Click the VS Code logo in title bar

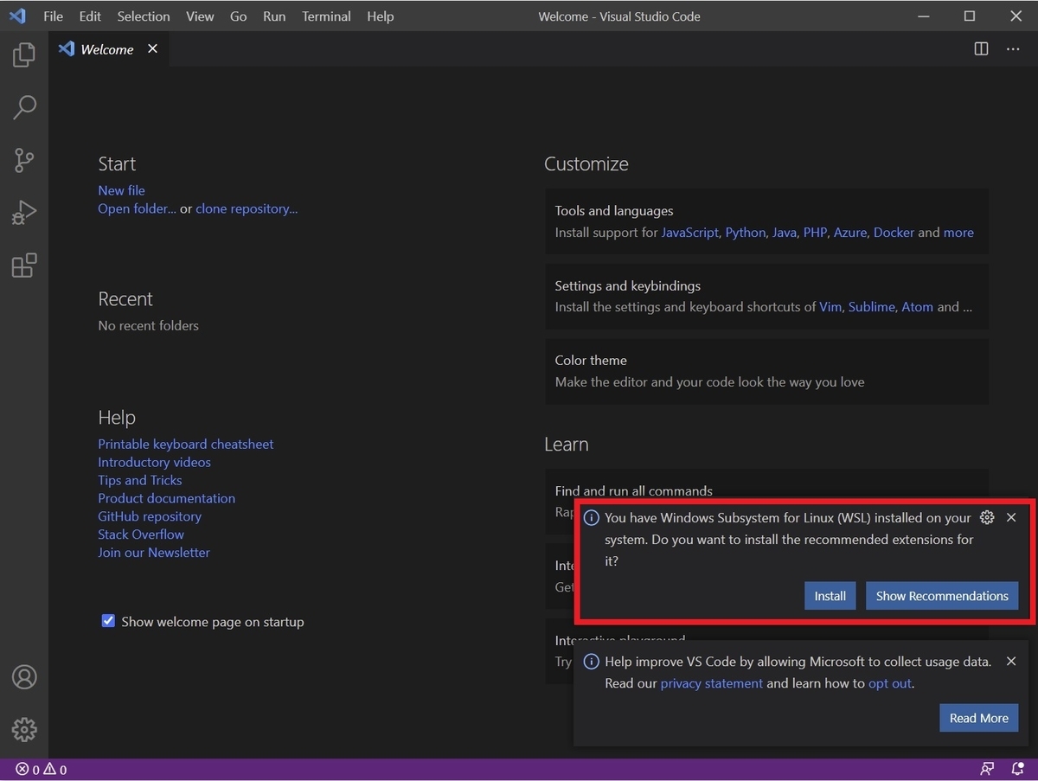click(x=17, y=16)
